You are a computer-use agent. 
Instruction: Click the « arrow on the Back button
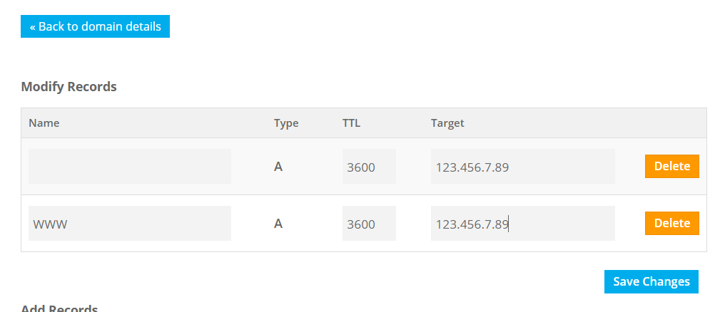pyautogui.click(x=33, y=27)
